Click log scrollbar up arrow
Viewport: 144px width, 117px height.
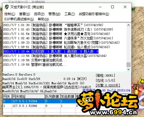pyautogui.click(x=128, y=25)
